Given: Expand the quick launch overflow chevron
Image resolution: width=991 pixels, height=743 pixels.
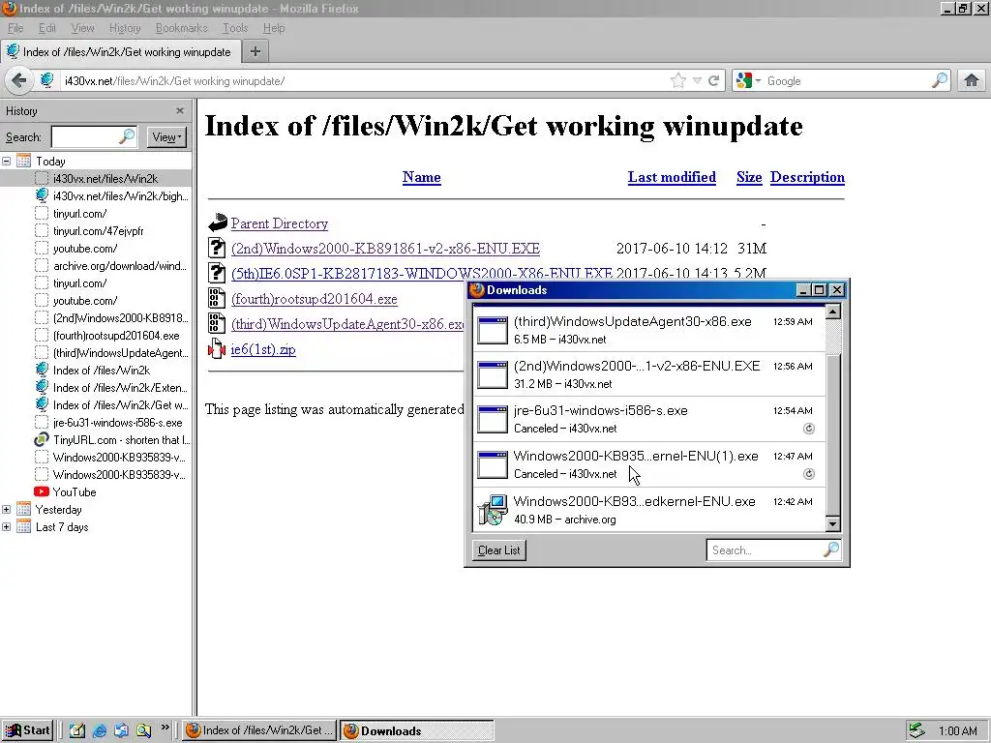Looking at the screenshot, I should [x=165, y=728].
